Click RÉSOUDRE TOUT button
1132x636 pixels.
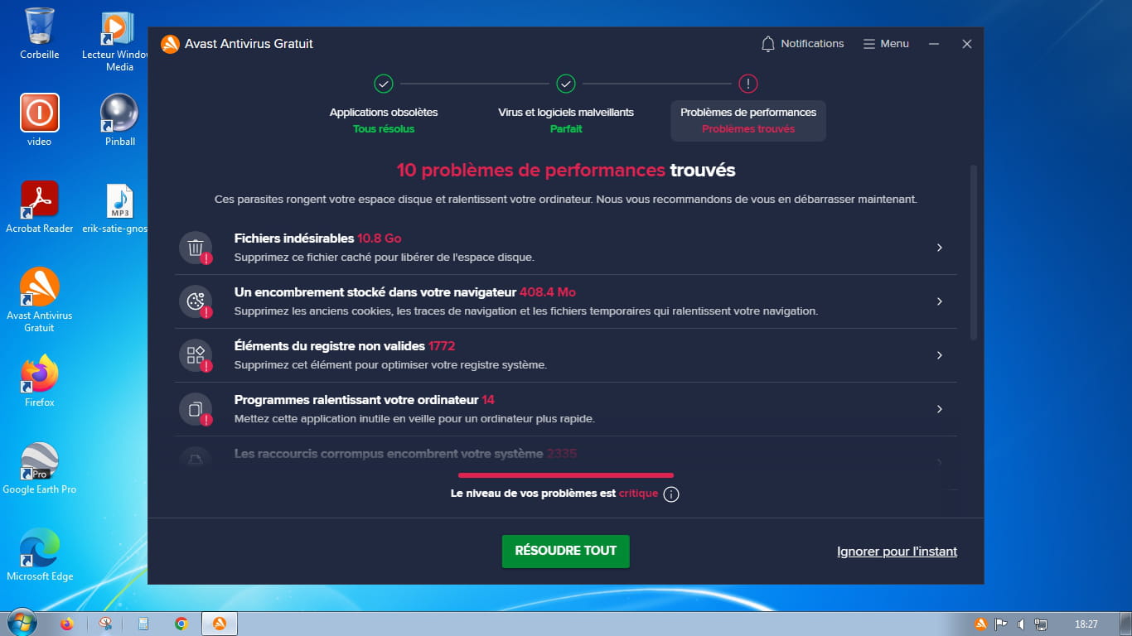coord(566,552)
